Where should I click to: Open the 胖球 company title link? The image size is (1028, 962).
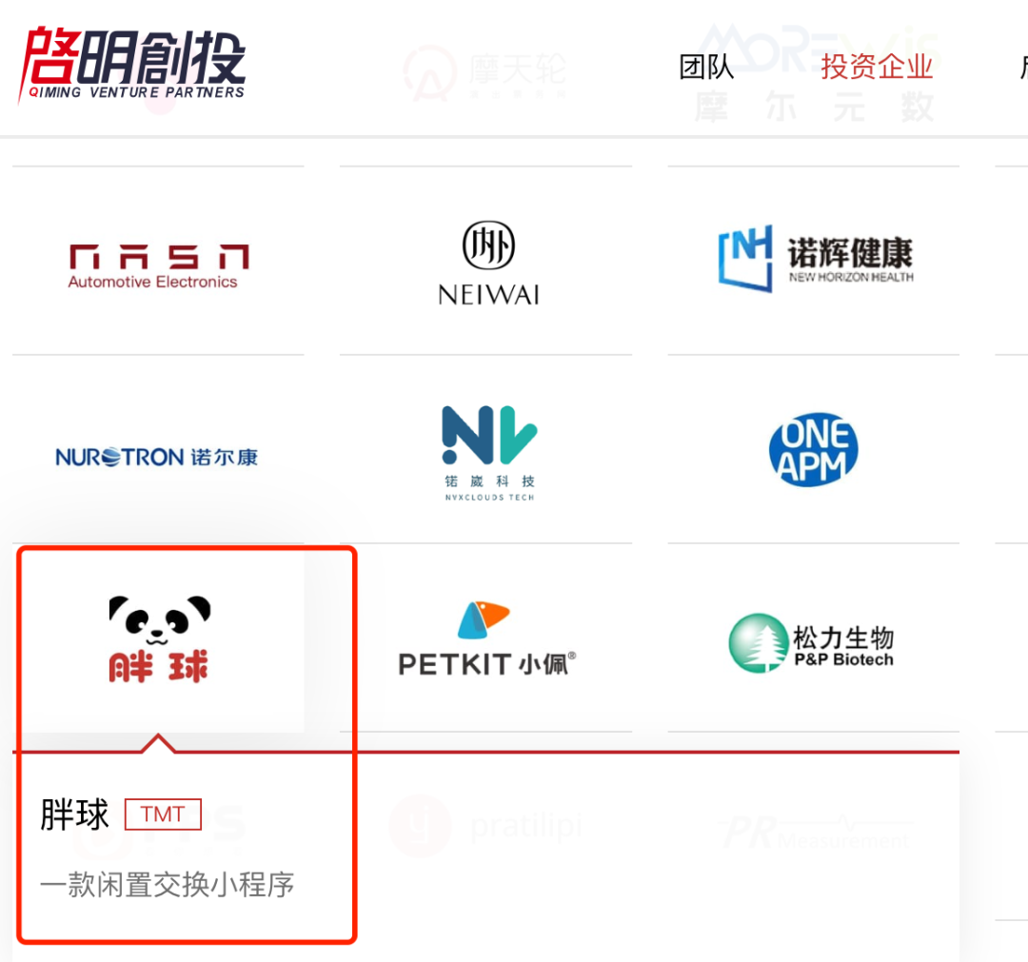pyautogui.click(x=74, y=815)
